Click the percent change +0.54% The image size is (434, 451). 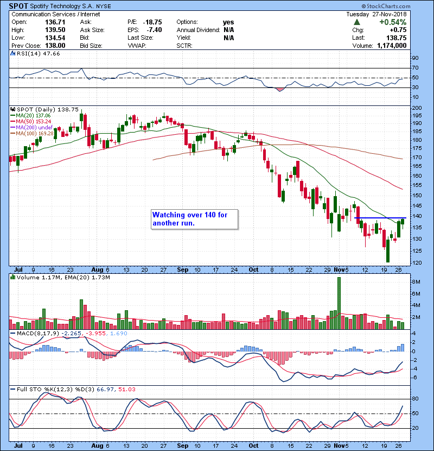(x=393, y=22)
